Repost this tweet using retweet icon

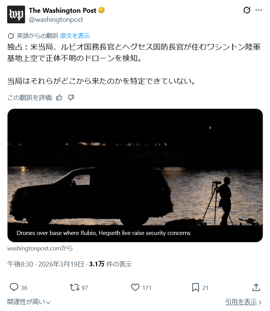[x=74, y=288]
